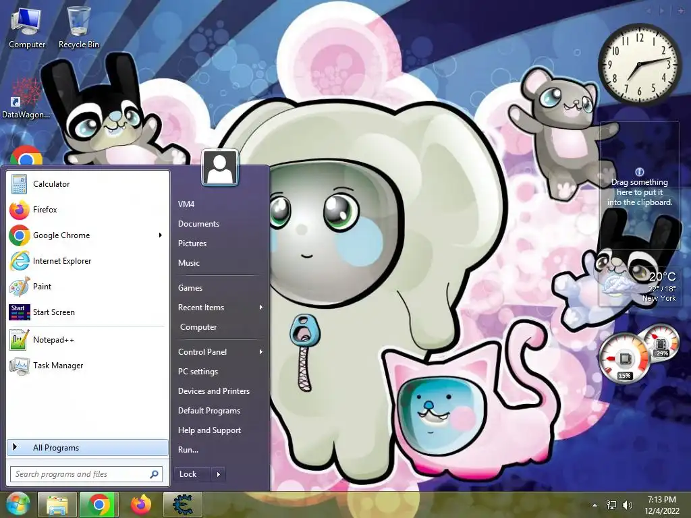Click the Firefox taskbar icon
The width and height of the screenshot is (691, 518).
click(x=140, y=505)
